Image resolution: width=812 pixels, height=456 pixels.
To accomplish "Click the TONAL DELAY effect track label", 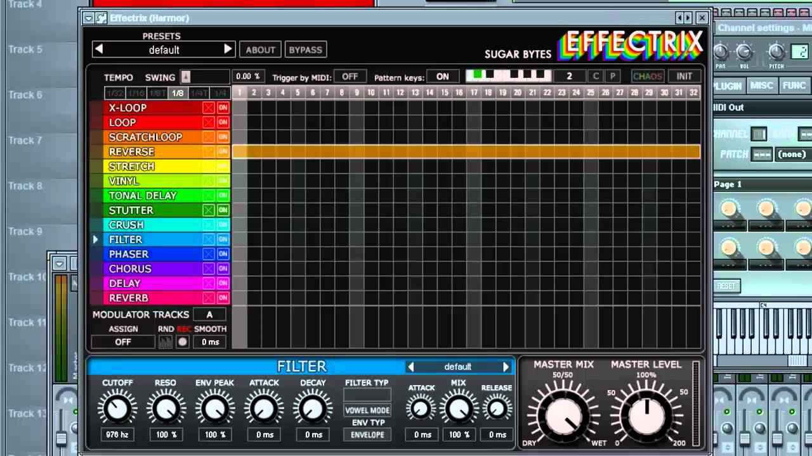I will [143, 196].
